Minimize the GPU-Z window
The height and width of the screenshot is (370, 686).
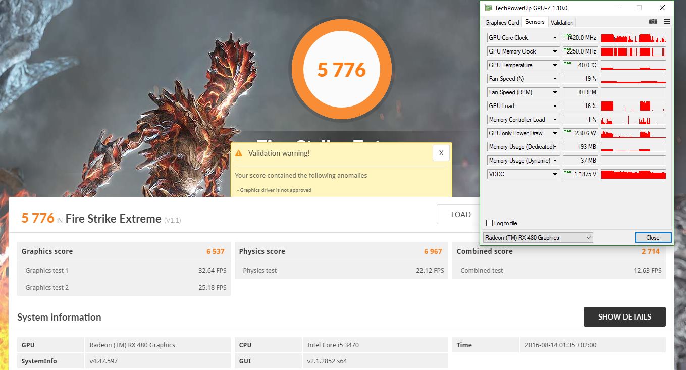615,8
